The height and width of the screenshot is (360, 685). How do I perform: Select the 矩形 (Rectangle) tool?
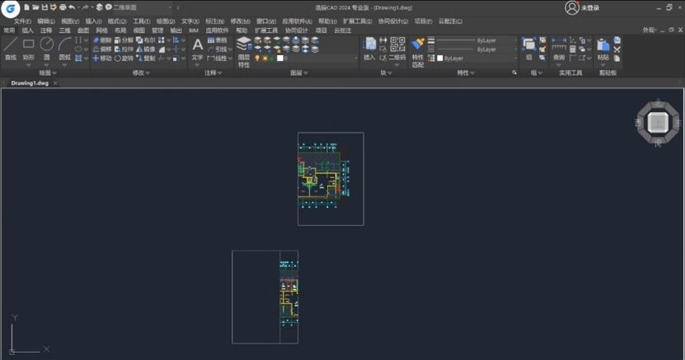click(x=28, y=48)
